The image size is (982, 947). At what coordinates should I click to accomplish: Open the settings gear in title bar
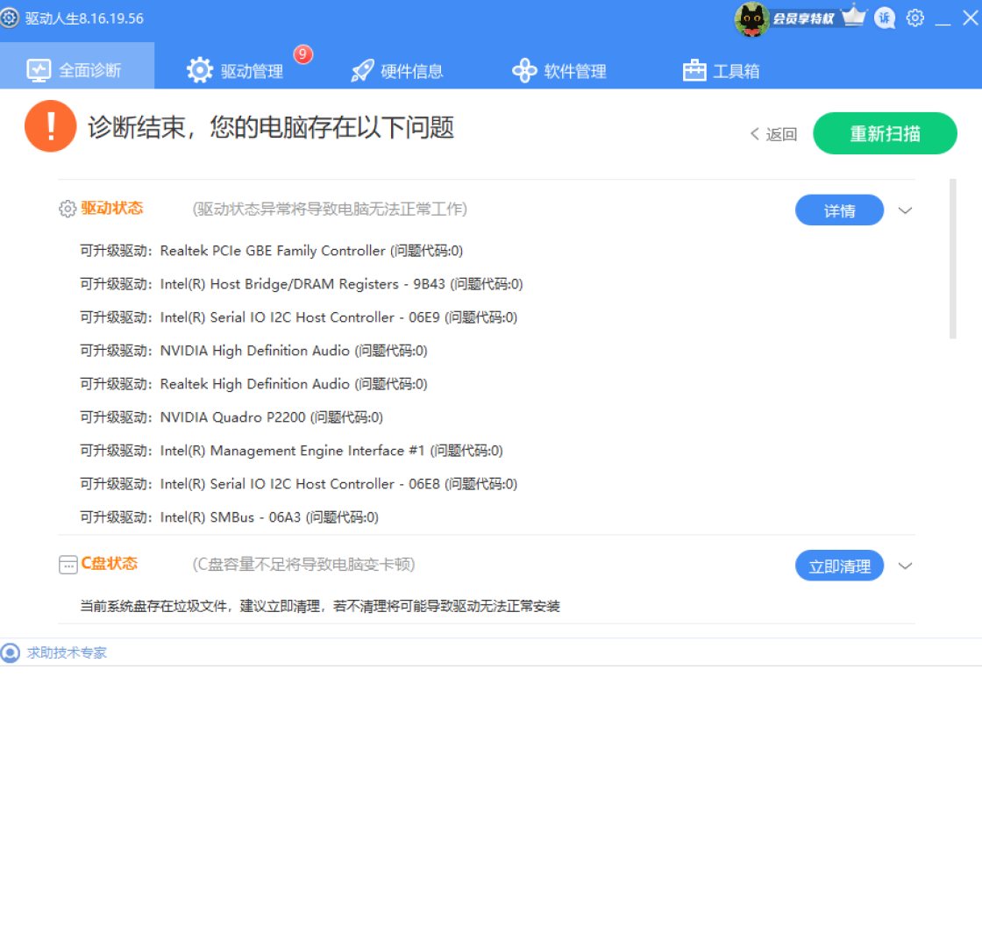915,18
